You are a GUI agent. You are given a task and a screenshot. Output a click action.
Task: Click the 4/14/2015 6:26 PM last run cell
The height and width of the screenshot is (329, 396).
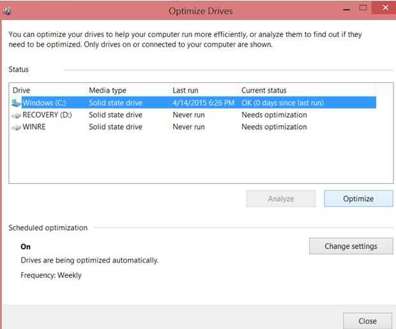pos(203,103)
